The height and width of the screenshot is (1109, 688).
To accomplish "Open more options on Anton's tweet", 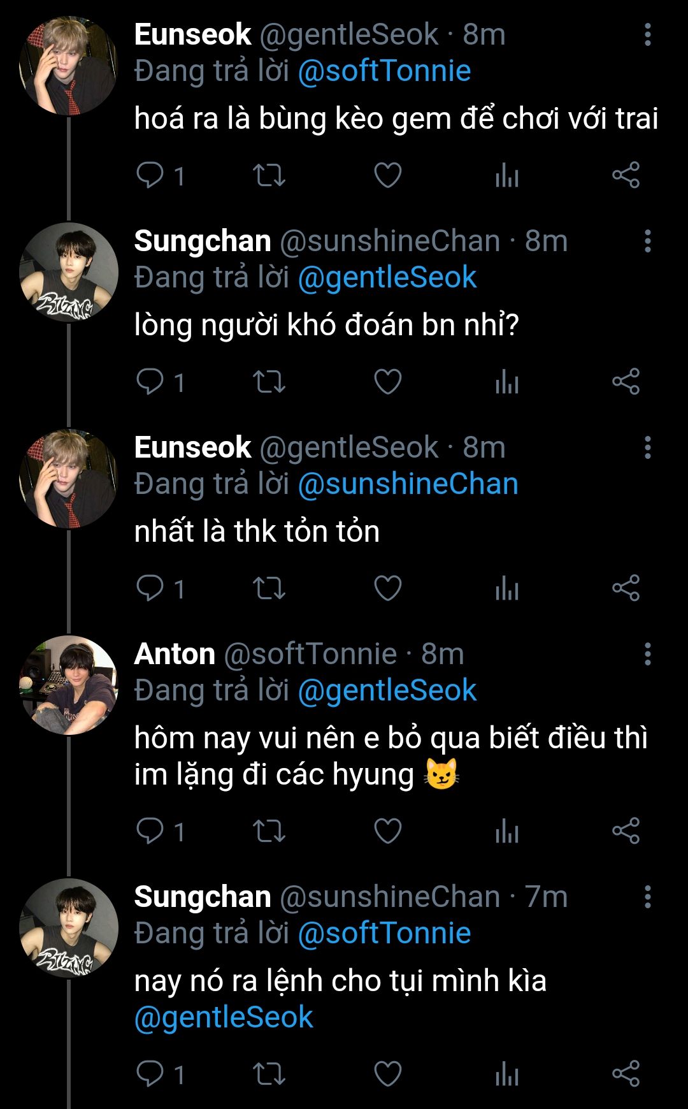I will 647,654.
